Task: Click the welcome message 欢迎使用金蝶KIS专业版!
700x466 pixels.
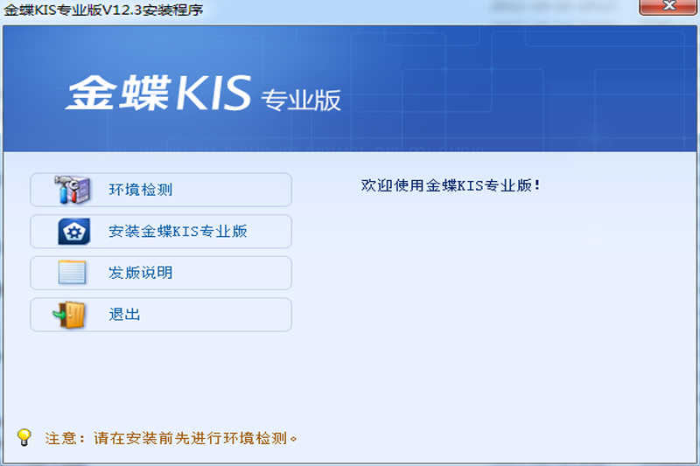Action: tap(451, 185)
